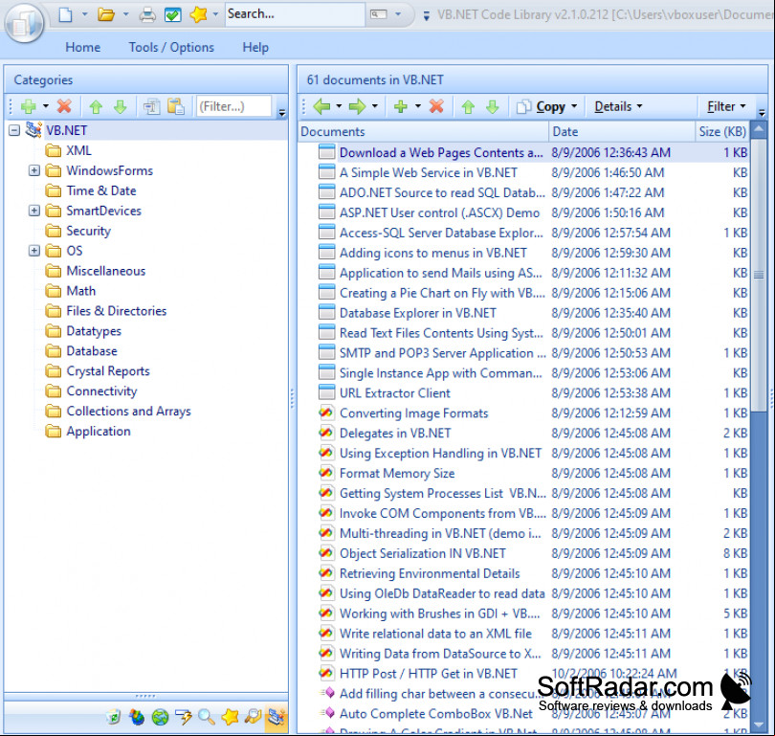Click the documents list vertical scrollbar thumb

(x=758, y=275)
